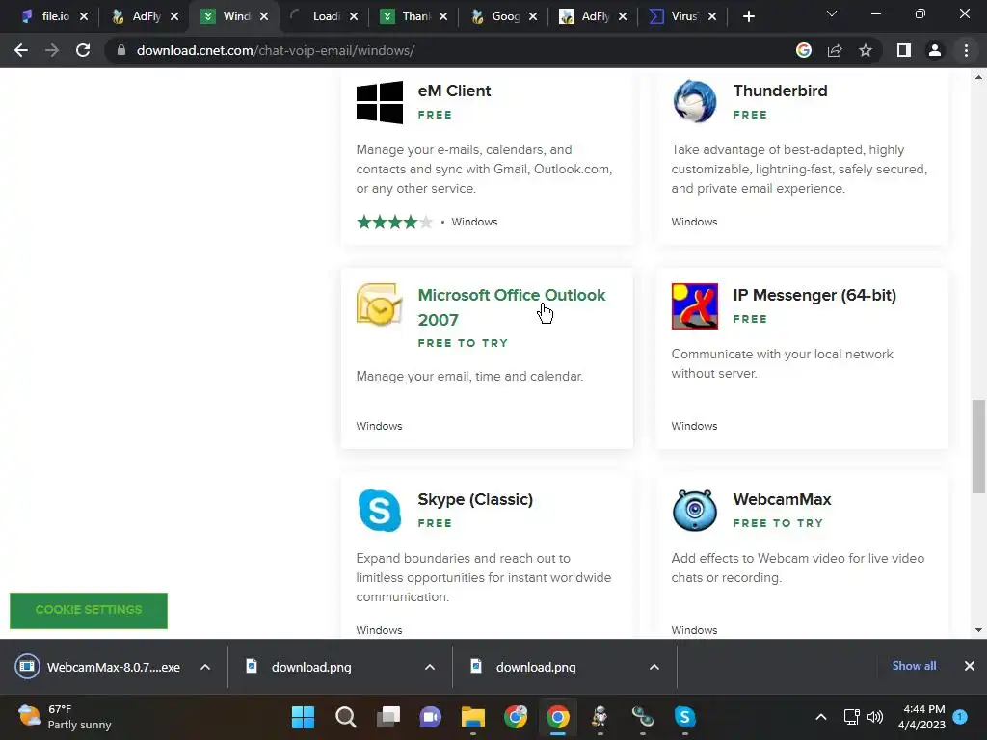Click the IP Messenger app icon
Screen dimensions: 987x740
click(694, 306)
